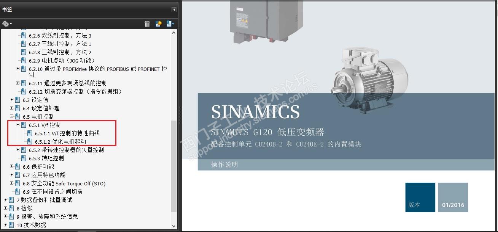The height and width of the screenshot is (232, 498).
Task: Go to chapter 8 检修
Action: (x=24, y=208)
